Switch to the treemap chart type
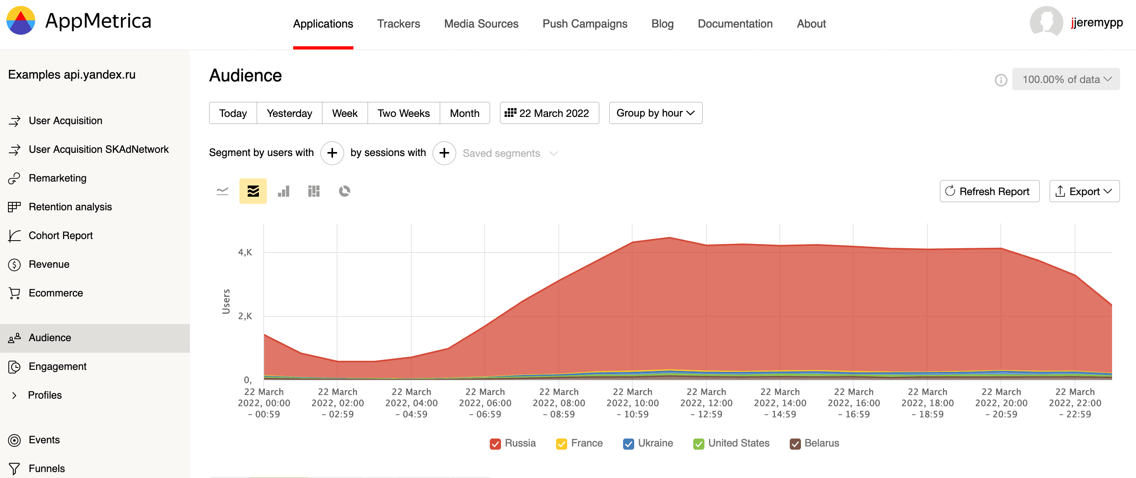This screenshot has width=1136, height=478. tap(314, 191)
